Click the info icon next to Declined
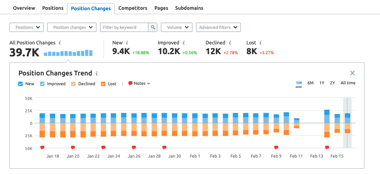 [x=229, y=43]
